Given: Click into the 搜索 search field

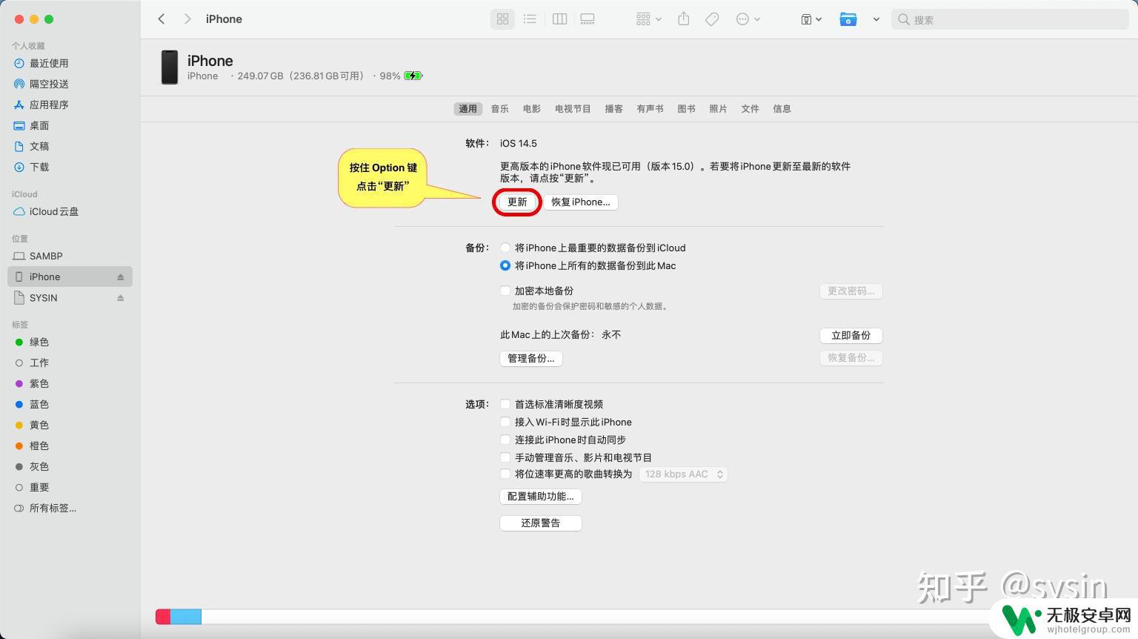Looking at the screenshot, I should [1010, 20].
